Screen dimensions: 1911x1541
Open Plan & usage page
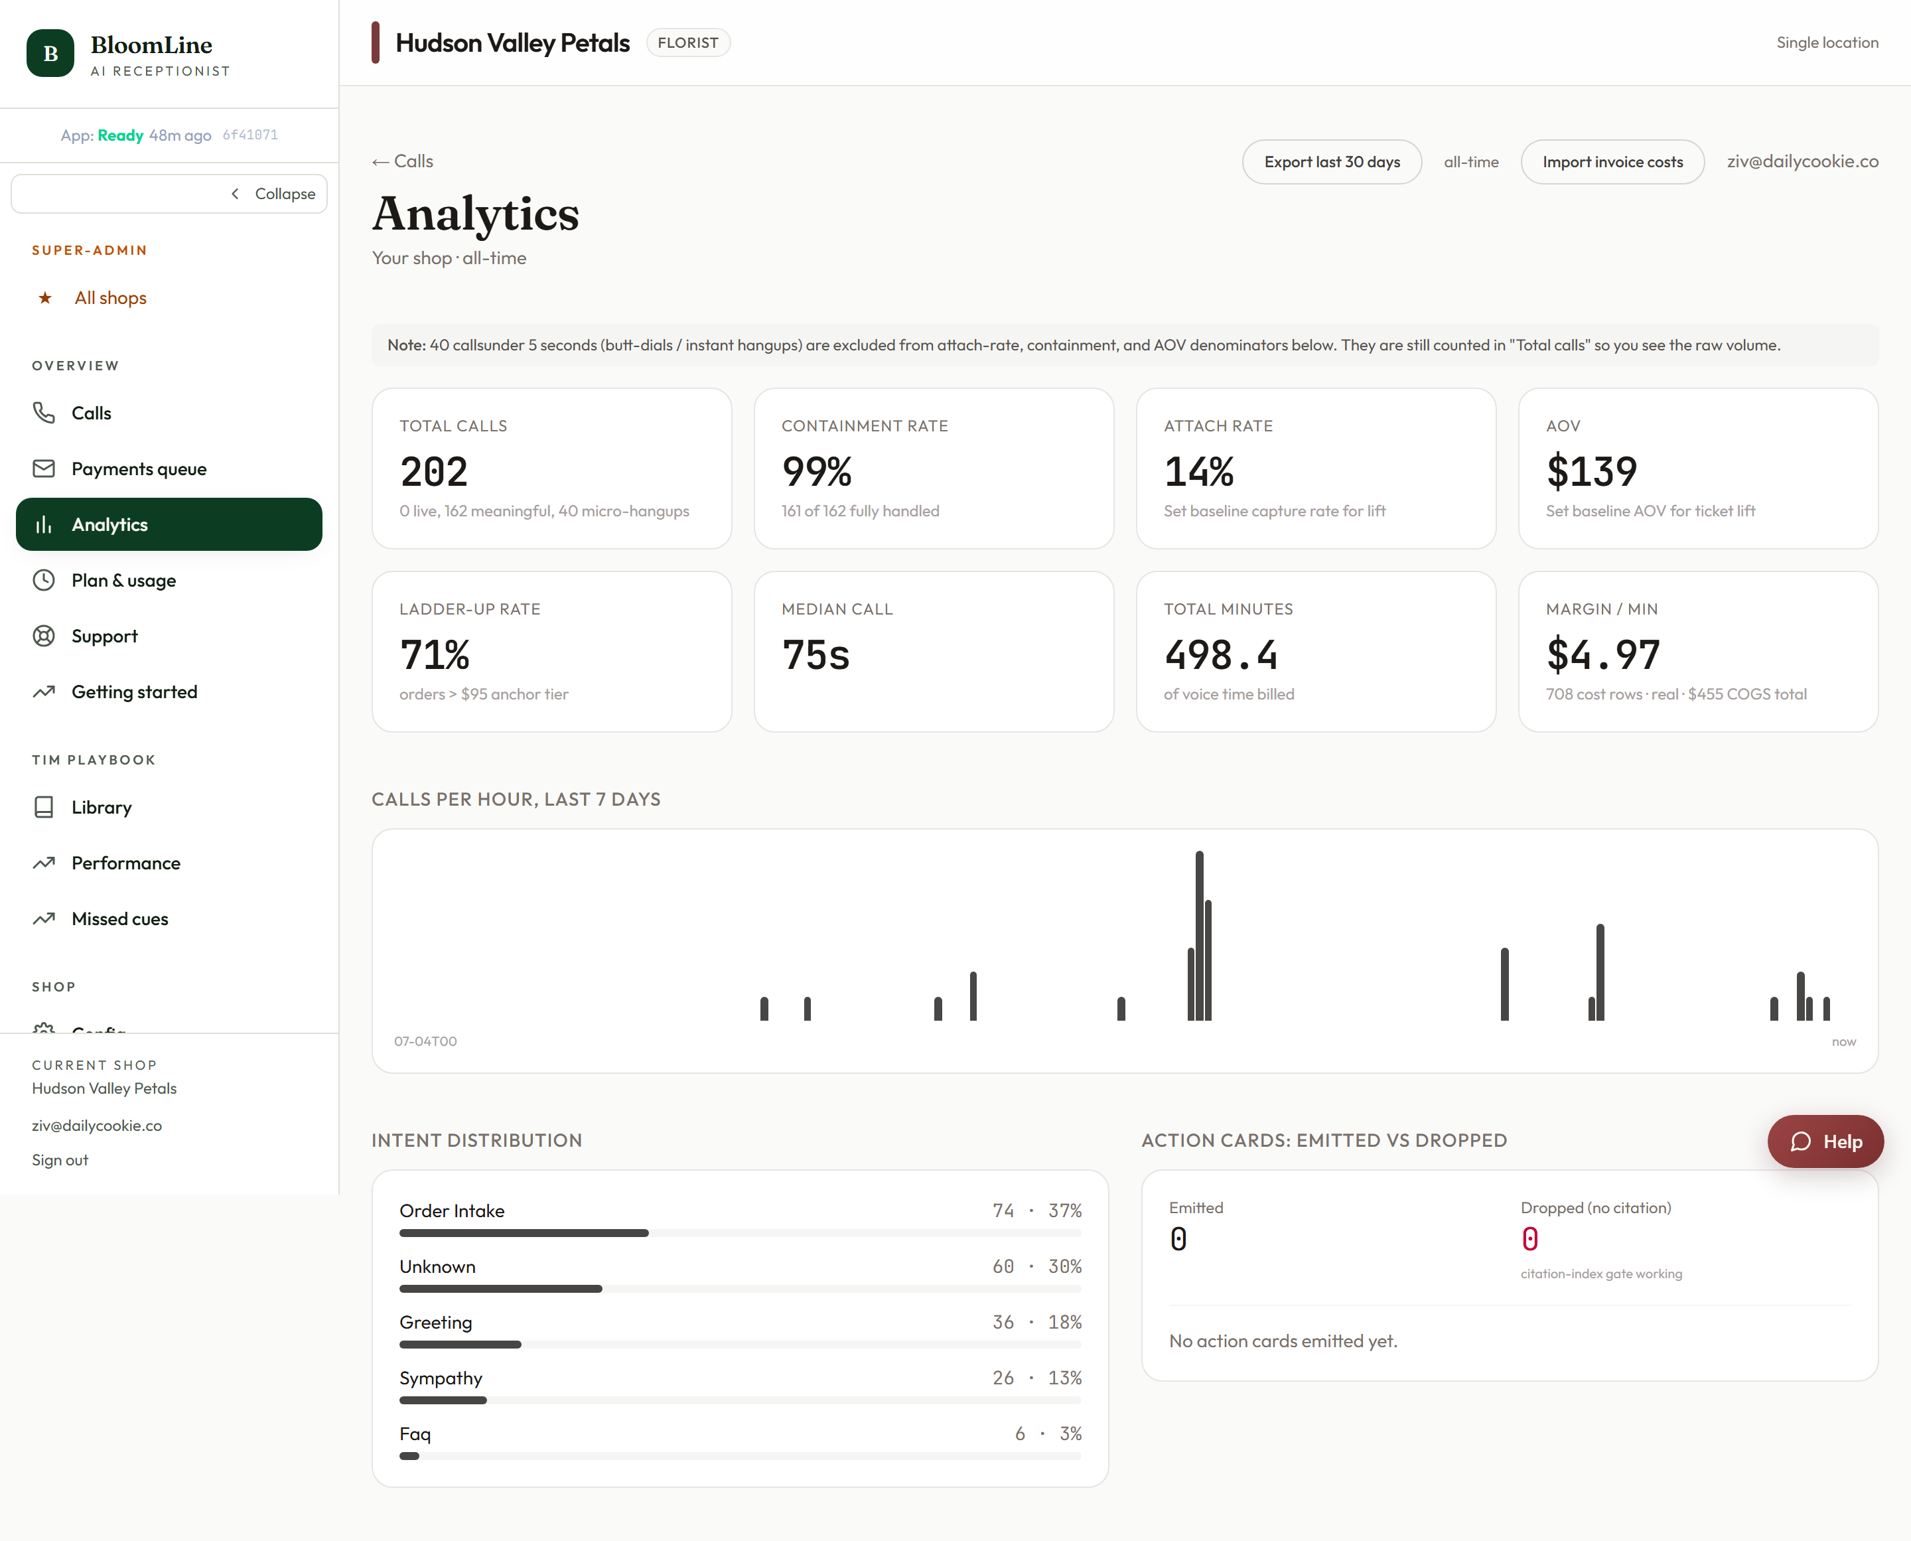click(x=169, y=581)
